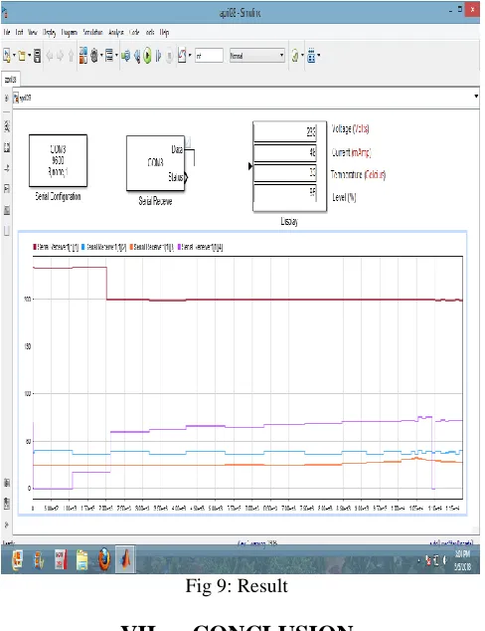Click the first Serial Receive legend color swatch
The height and width of the screenshot is (631, 485).
pyautogui.click(x=35, y=247)
